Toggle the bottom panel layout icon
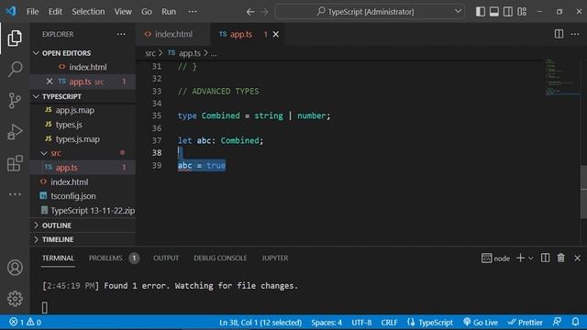Screen dimensions: 587x330 pos(494,12)
